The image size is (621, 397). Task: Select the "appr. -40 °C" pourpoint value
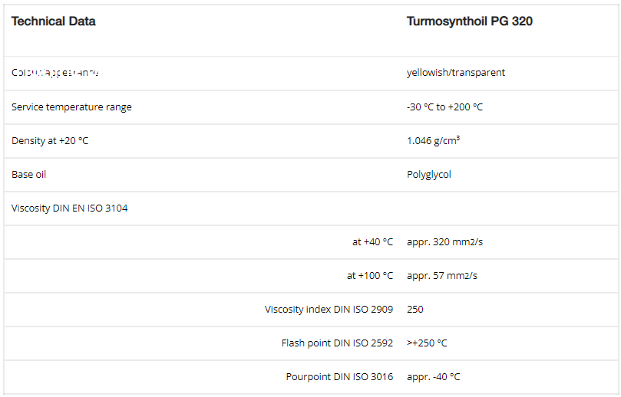[433, 376]
